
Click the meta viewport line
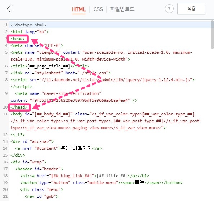pyautogui.click(x=101, y=56)
